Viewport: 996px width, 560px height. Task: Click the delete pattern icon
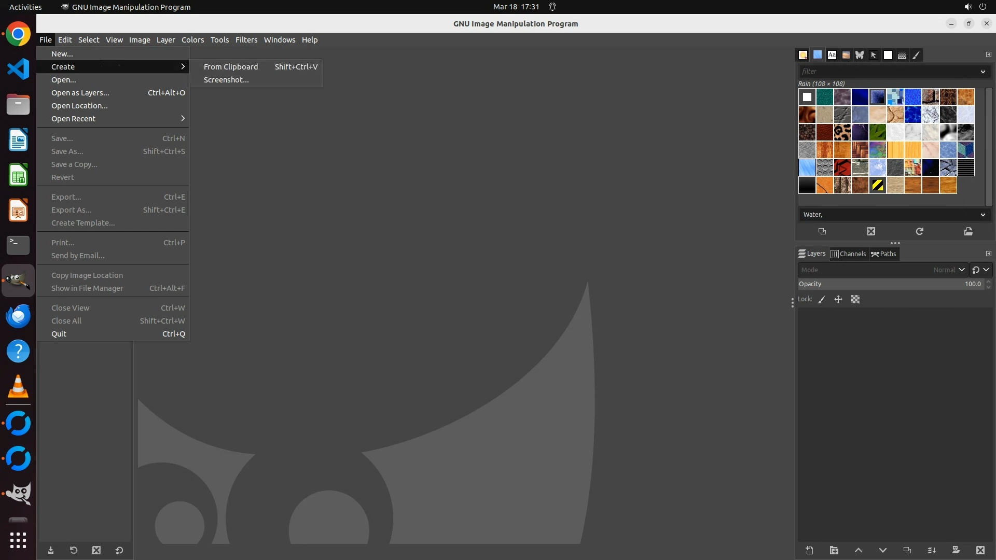[870, 231]
